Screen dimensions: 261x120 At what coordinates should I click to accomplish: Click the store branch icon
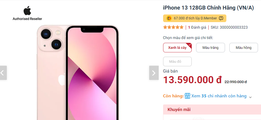tap(187, 96)
